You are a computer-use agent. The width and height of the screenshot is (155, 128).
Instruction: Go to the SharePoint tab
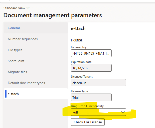tap(16, 61)
